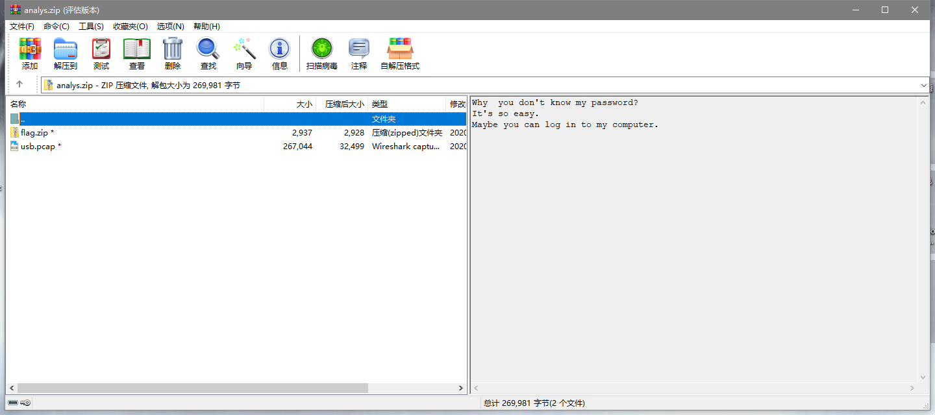Click archive icon in address bar
The width and height of the screenshot is (935, 415).
click(x=49, y=85)
